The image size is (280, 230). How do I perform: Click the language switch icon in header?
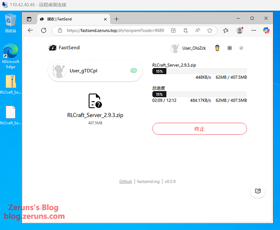click(x=230, y=48)
